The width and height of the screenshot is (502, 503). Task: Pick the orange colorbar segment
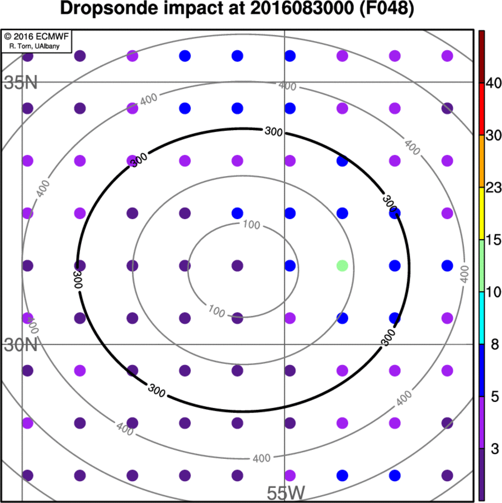481,162
